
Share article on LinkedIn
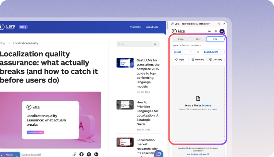[x=96, y=154]
